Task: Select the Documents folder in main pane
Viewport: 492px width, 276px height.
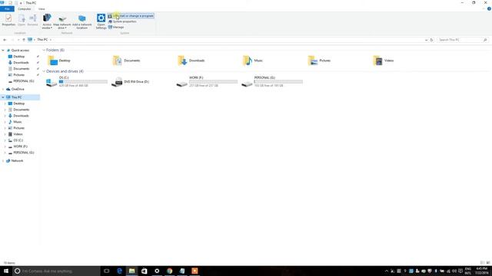Action: 126,61
